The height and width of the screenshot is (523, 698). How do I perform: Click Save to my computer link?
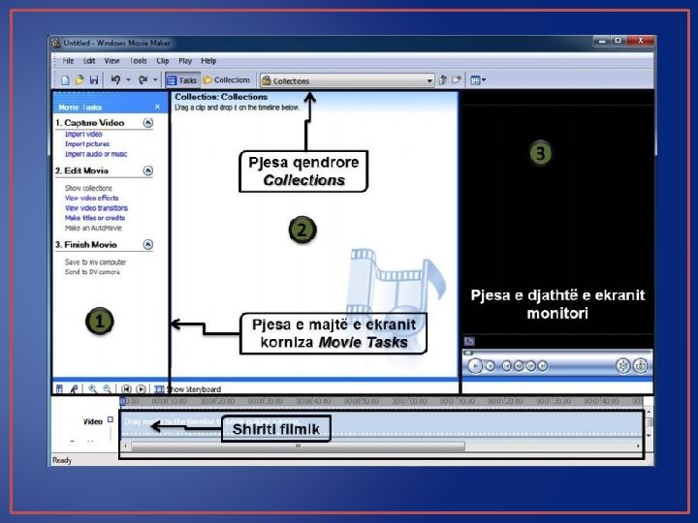click(x=95, y=262)
